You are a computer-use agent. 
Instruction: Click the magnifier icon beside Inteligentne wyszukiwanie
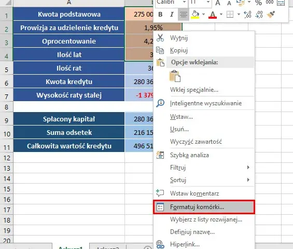point(160,103)
